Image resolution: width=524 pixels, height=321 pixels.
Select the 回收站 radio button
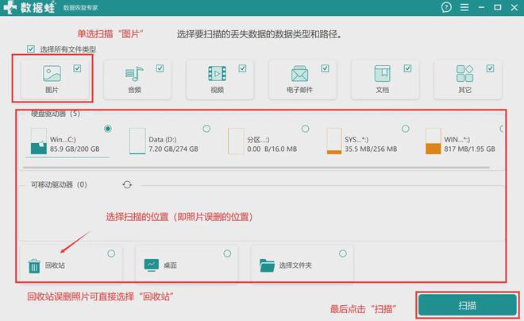[x=111, y=253]
